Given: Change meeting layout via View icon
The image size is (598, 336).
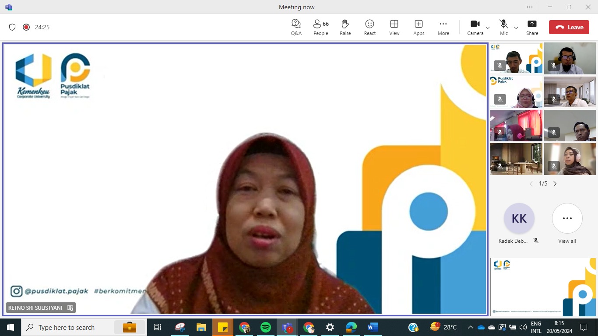Looking at the screenshot, I should point(394,27).
